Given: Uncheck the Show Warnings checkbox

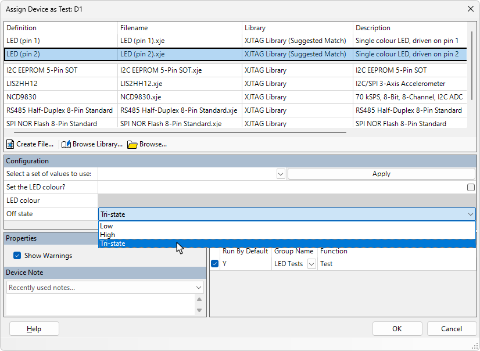Looking at the screenshot, I should click(x=17, y=255).
